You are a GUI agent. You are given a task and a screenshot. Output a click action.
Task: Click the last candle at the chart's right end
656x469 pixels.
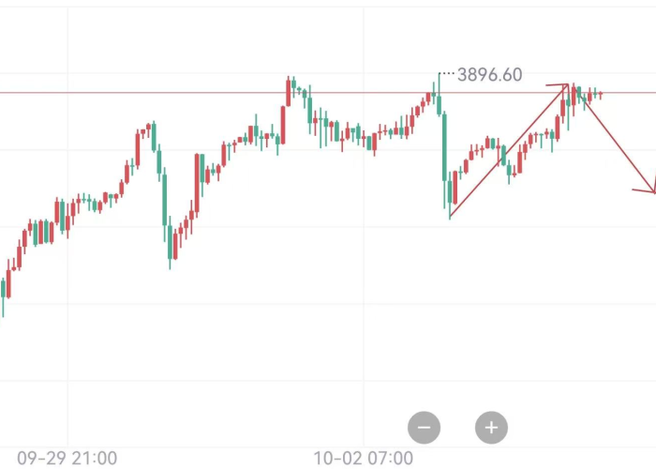pyautogui.click(x=599, y=94)
